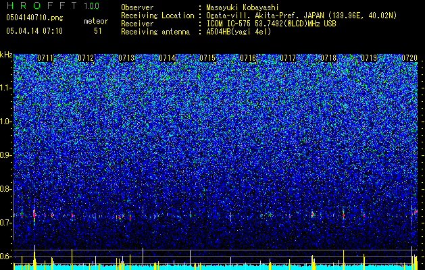Screen dimensions: 425x270
Task: Click the ICOM IC-575 receiver text
Action: pyautogui.click(x=271, y=24)
